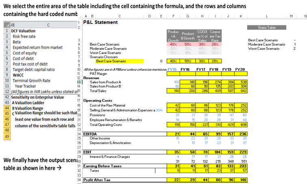Click Total Sales FY20 value 842
The image size is (307, 184).
pyautogui.click(x=241, y=91)
